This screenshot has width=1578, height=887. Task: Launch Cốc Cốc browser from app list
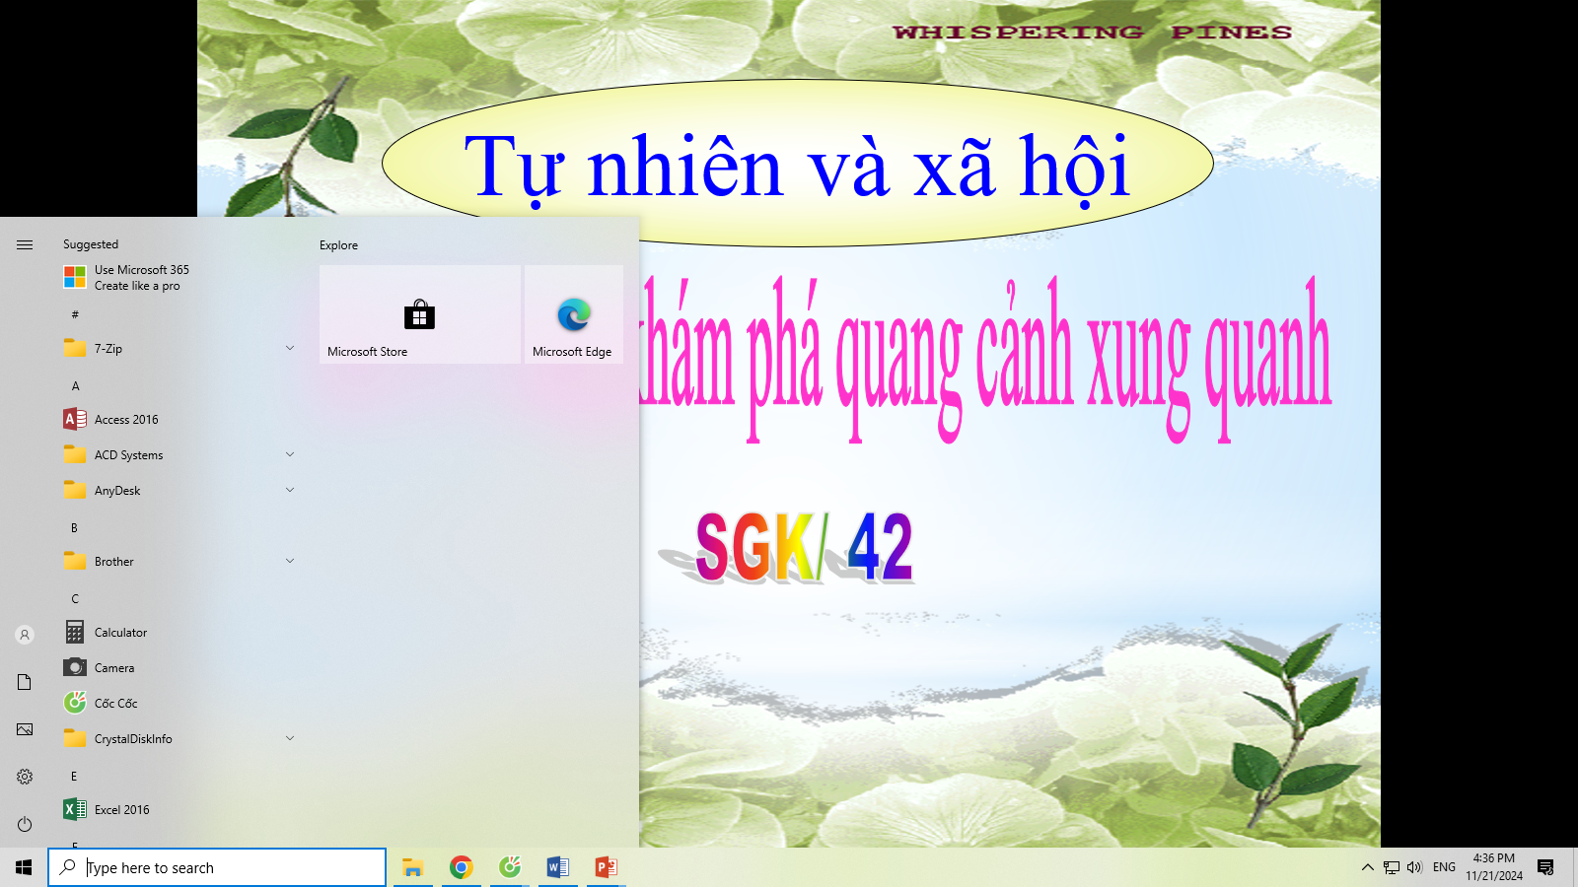tap(115, 704)
